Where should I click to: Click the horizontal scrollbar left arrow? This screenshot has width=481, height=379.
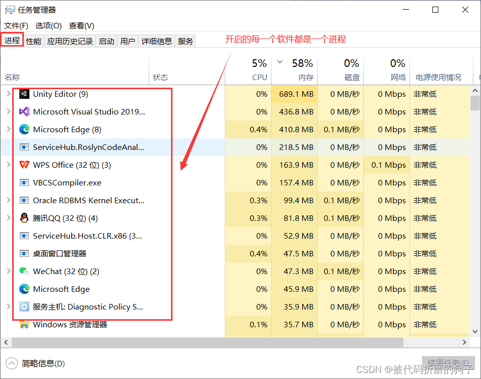tap(6, 342)
